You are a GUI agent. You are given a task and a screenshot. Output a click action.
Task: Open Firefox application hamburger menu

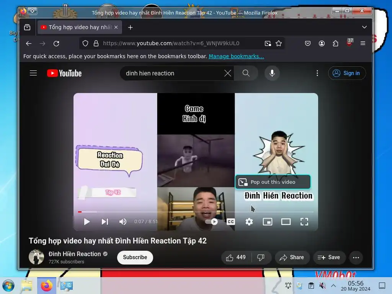[x=363, y=43]
